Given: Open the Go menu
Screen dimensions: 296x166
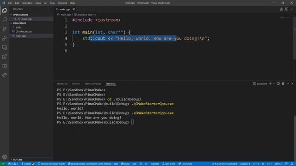Looking at the screenshot, I should tap(45, 3).
